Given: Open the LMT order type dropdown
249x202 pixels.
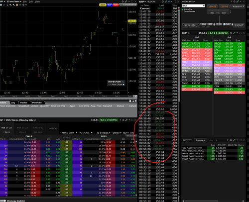Looking at the screenshot, I should (x=211, y=24).
